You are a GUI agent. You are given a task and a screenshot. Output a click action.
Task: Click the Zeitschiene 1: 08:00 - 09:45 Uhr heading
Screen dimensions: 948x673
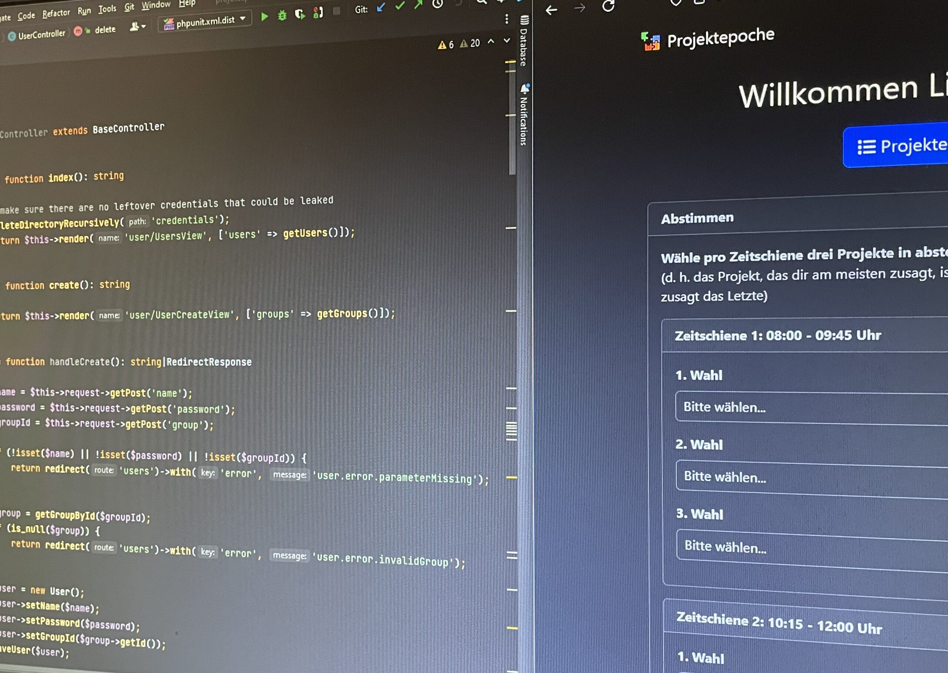tap(778, 335)
